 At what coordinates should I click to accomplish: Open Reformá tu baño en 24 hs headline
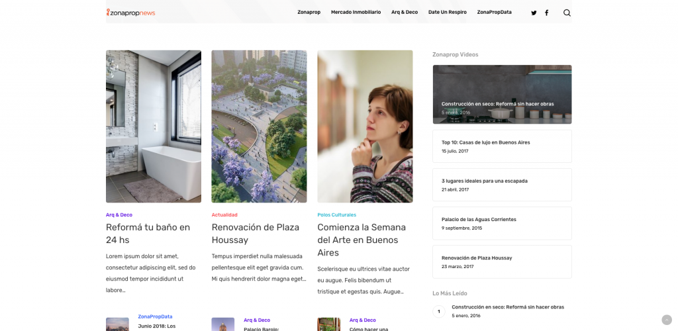tap(148, 233)
